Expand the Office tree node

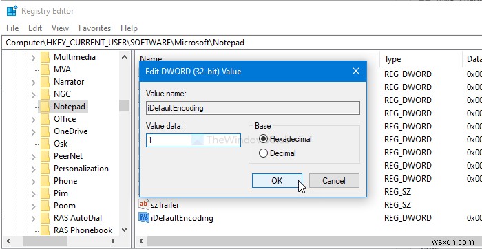tap(34, 119)
